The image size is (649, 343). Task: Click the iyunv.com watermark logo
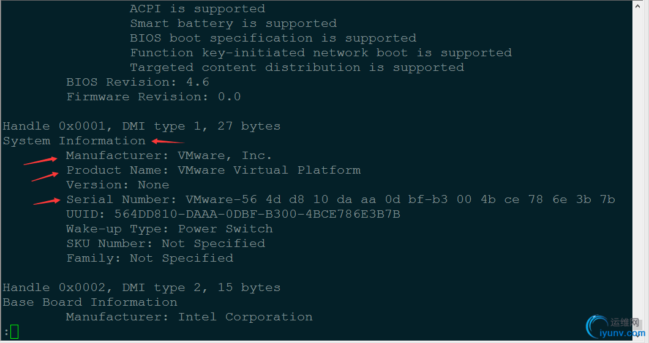coord(615,327)
